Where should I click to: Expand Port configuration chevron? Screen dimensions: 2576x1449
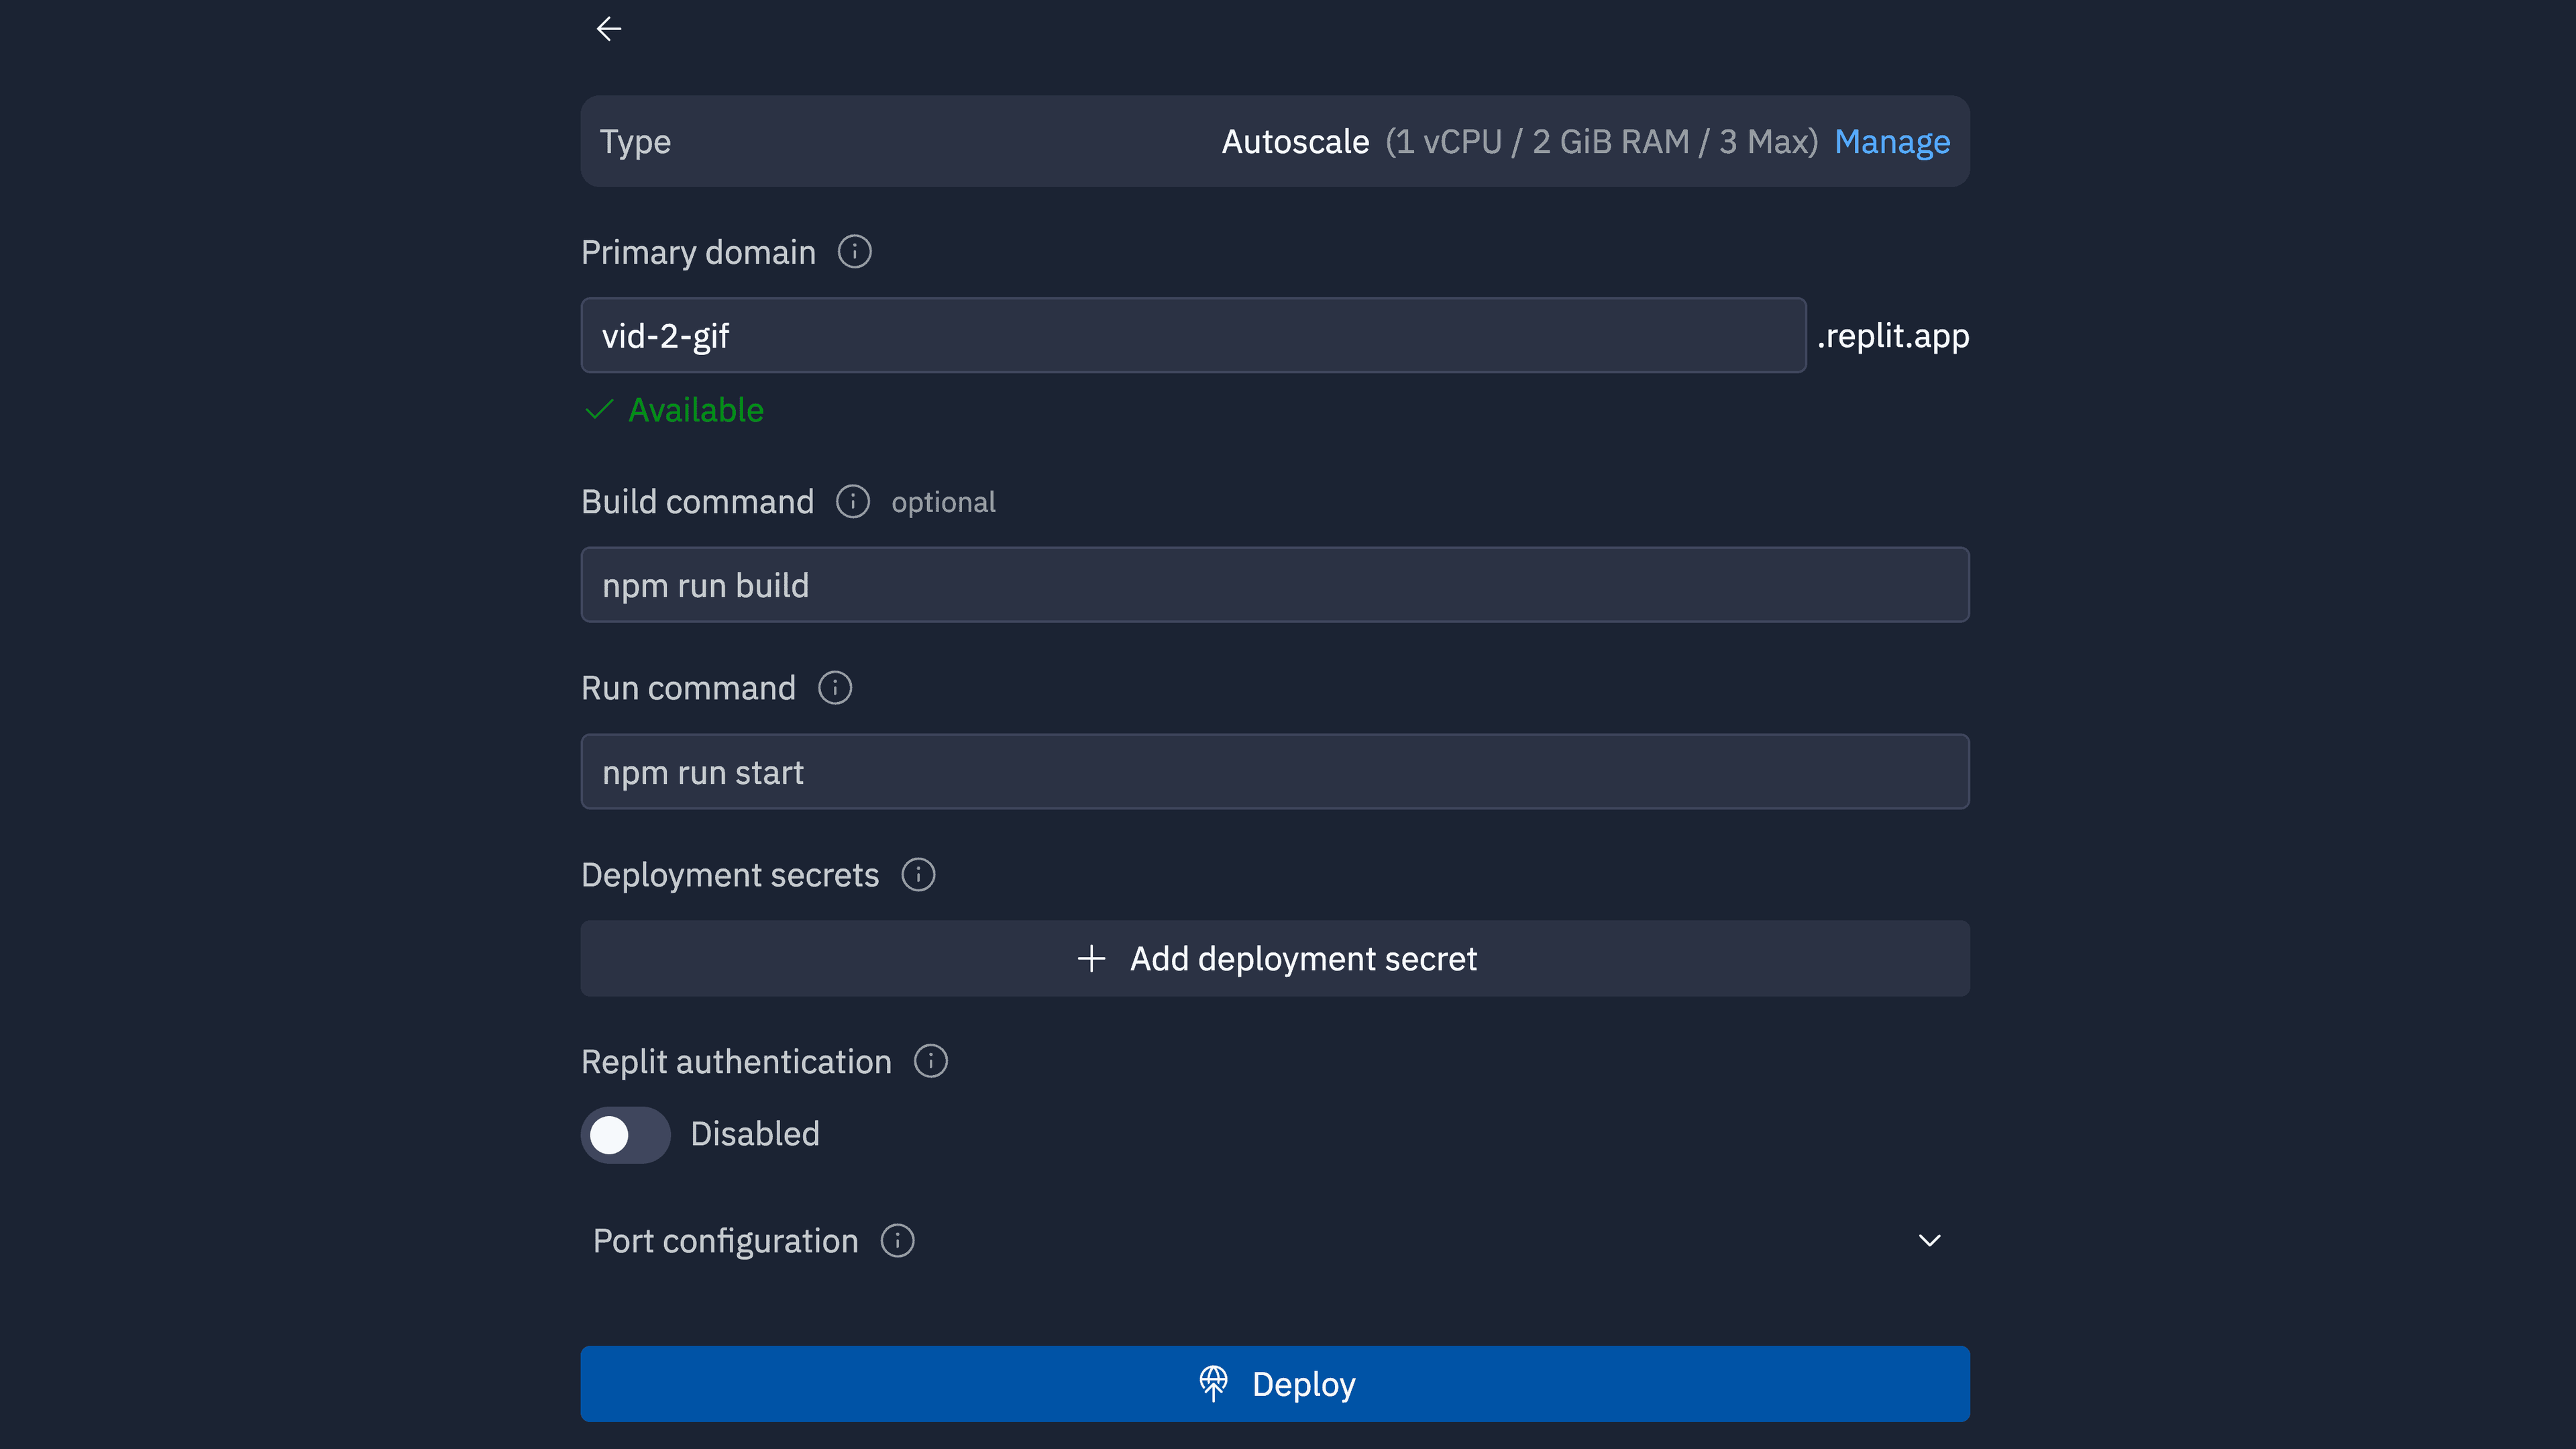(x=1929, y=1241)
